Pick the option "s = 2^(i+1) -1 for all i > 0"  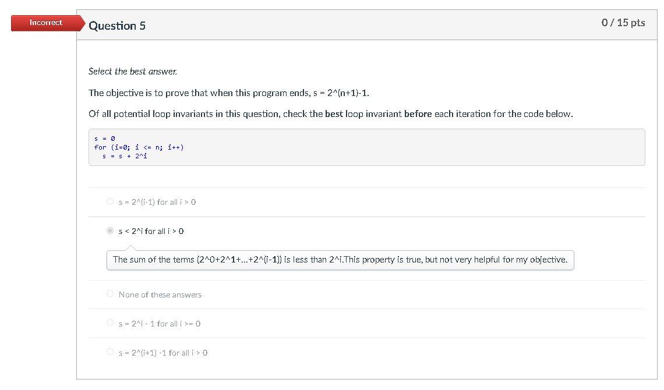(110, 352)
